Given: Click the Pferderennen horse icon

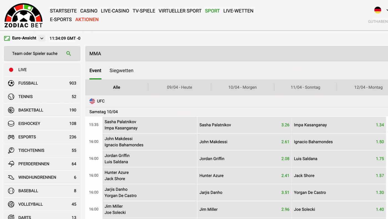Looking at the screenshot, I should pos(11,164).
